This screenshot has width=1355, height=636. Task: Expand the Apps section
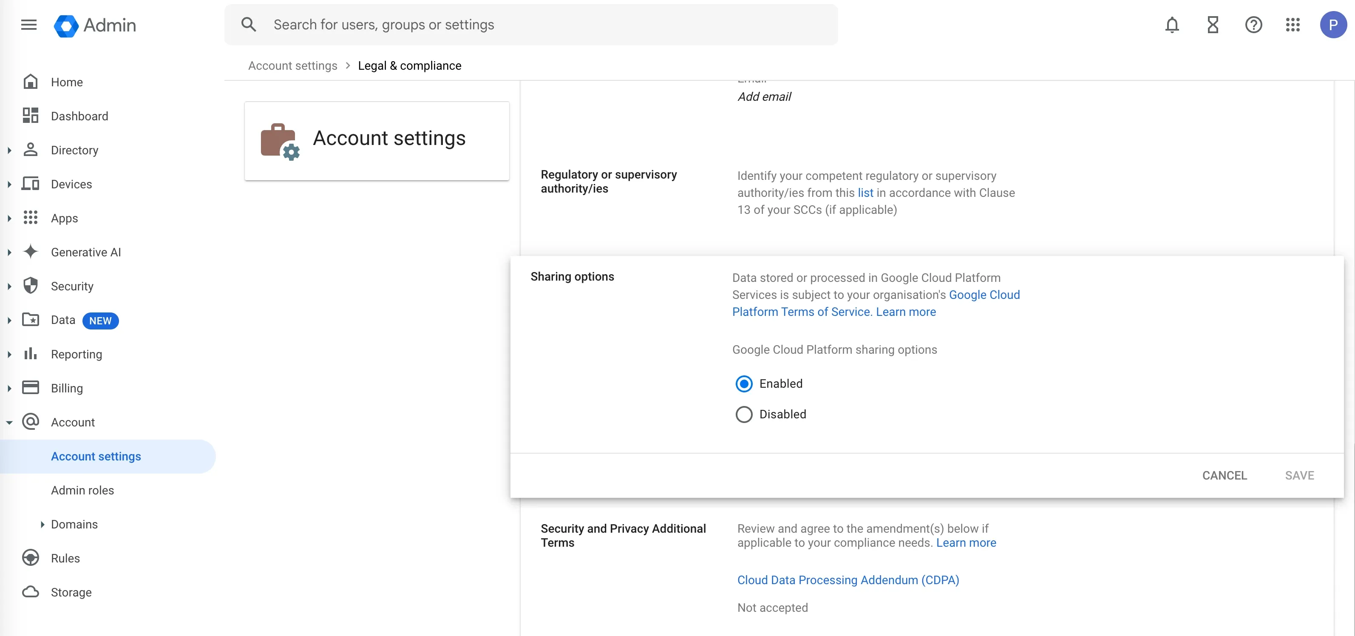(9, 218)
